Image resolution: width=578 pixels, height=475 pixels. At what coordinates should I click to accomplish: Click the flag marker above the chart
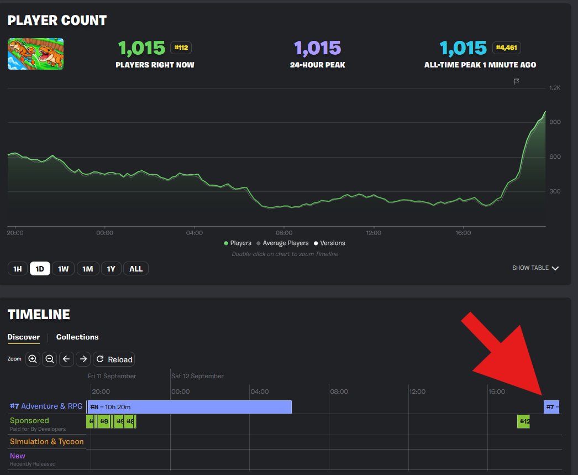click(x=517, y=81)
